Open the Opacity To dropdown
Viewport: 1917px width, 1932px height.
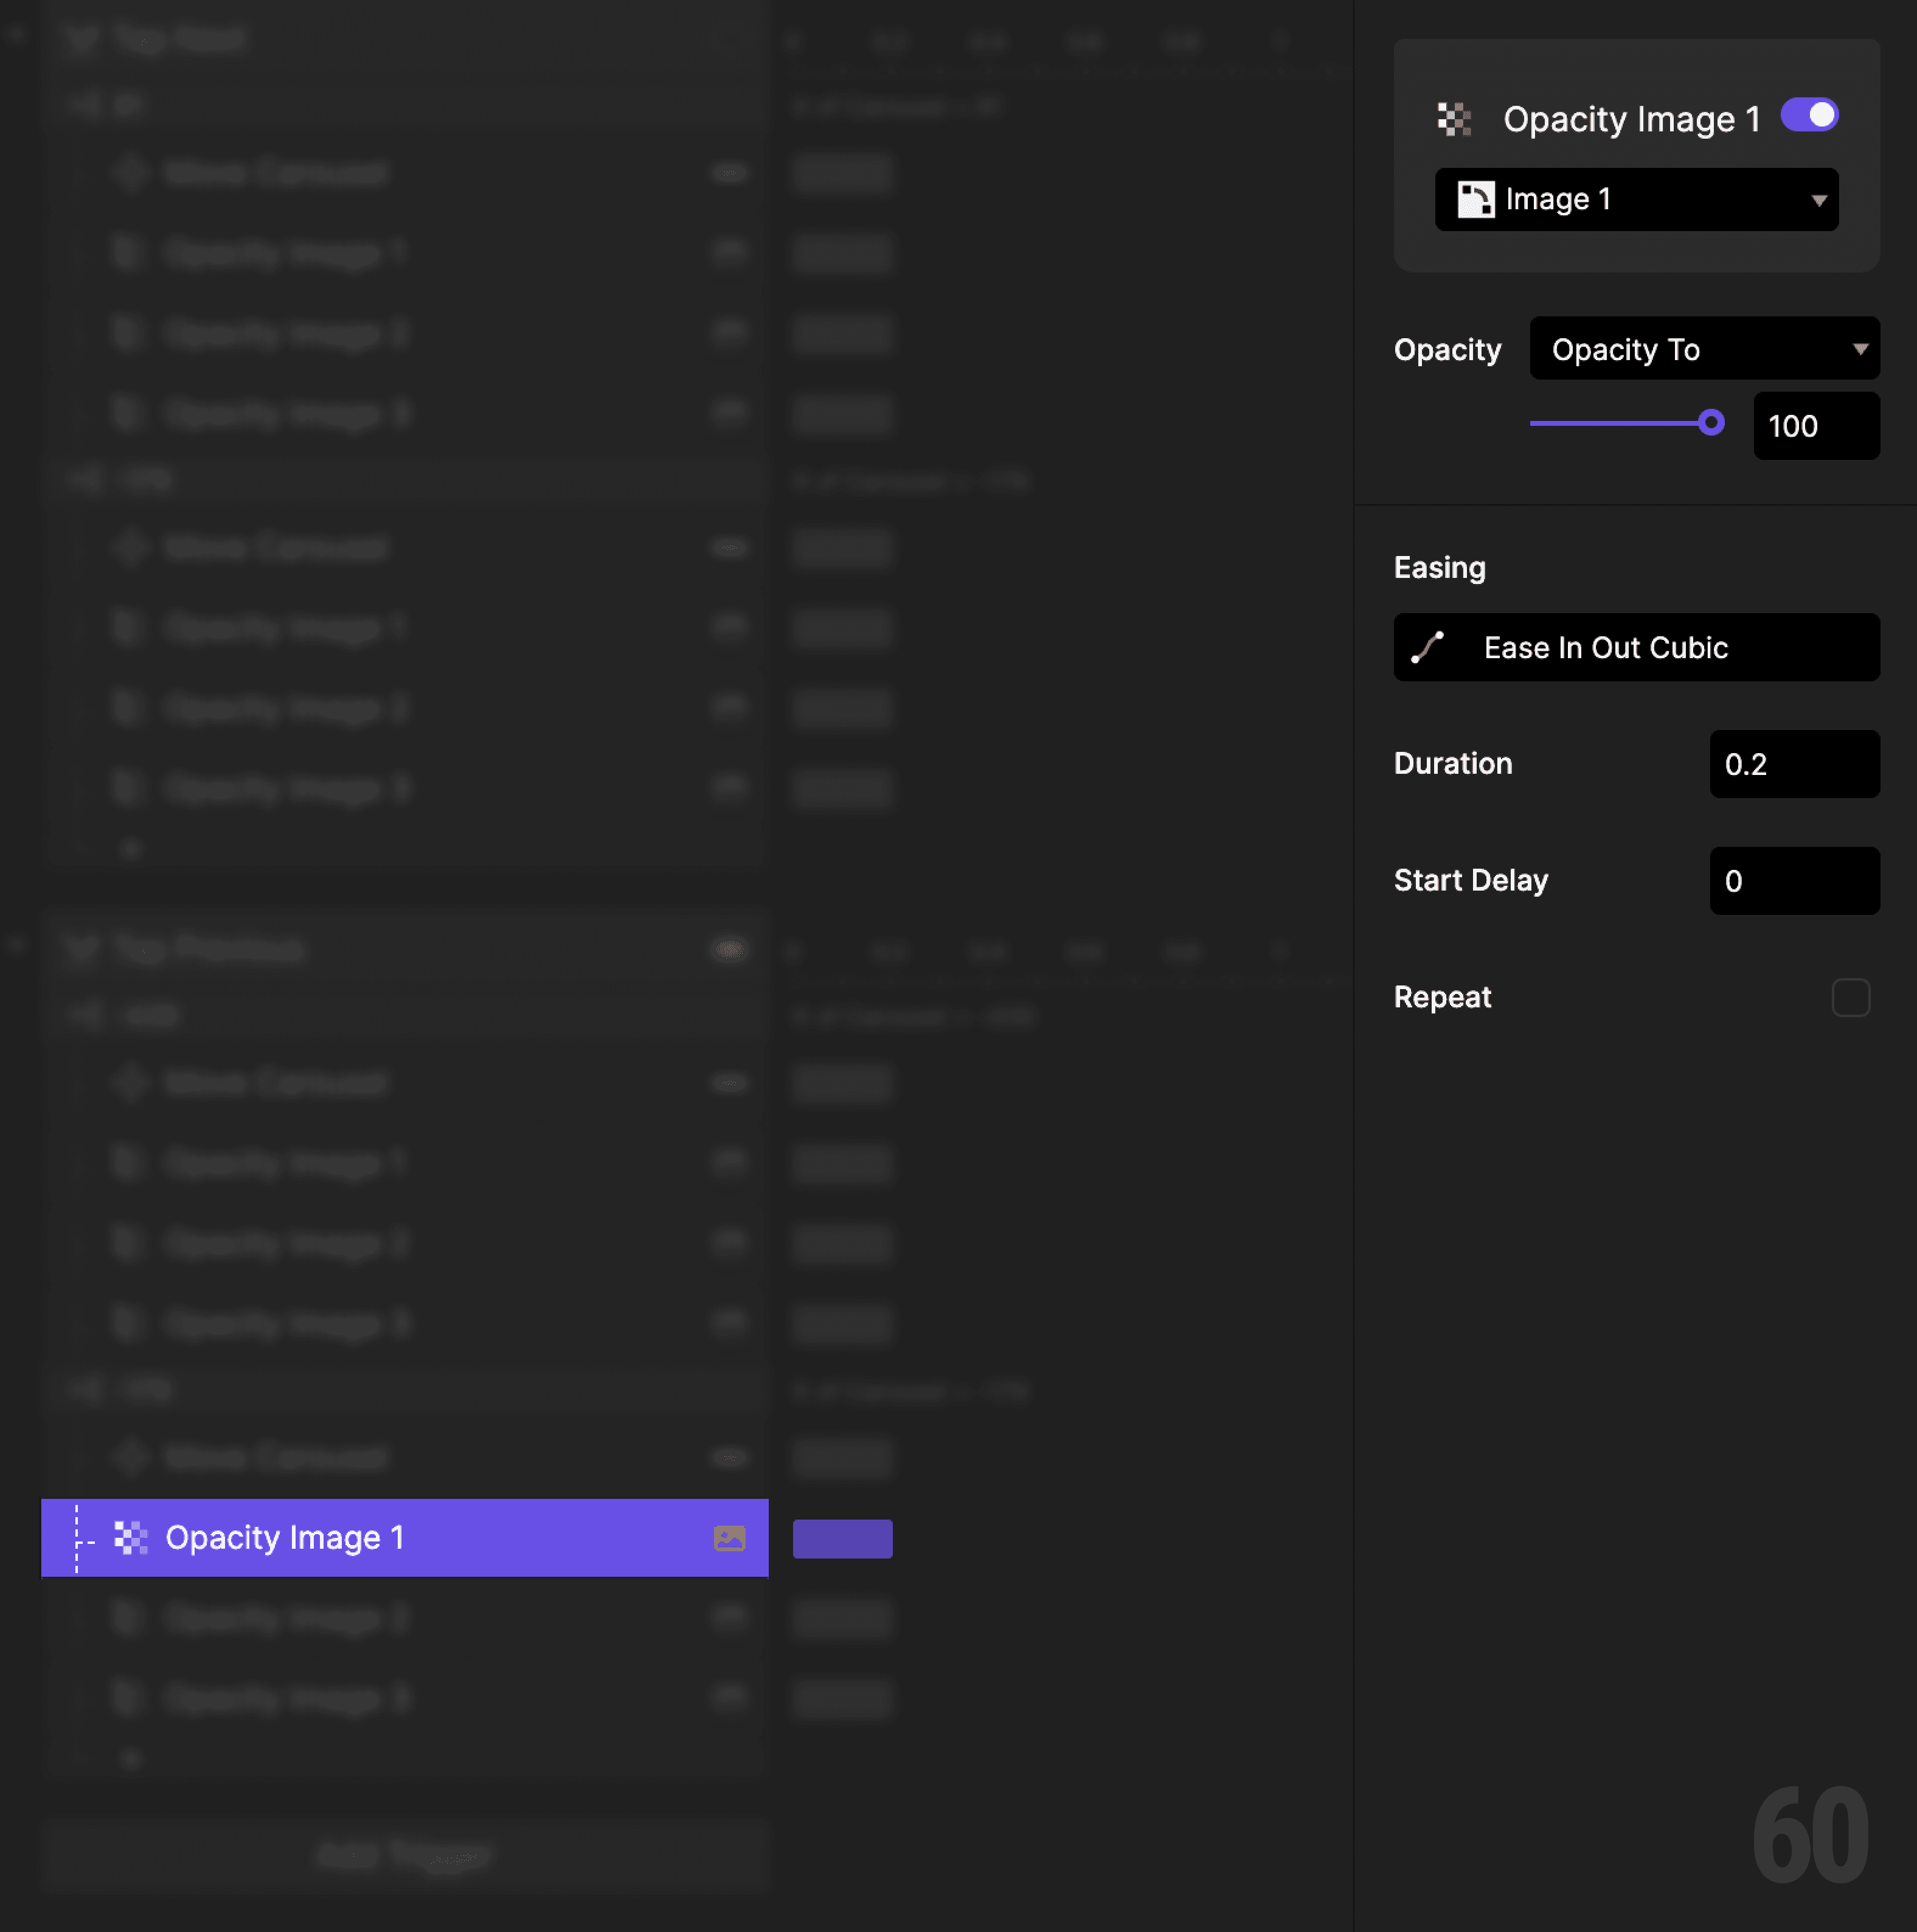coord(1704,348)
